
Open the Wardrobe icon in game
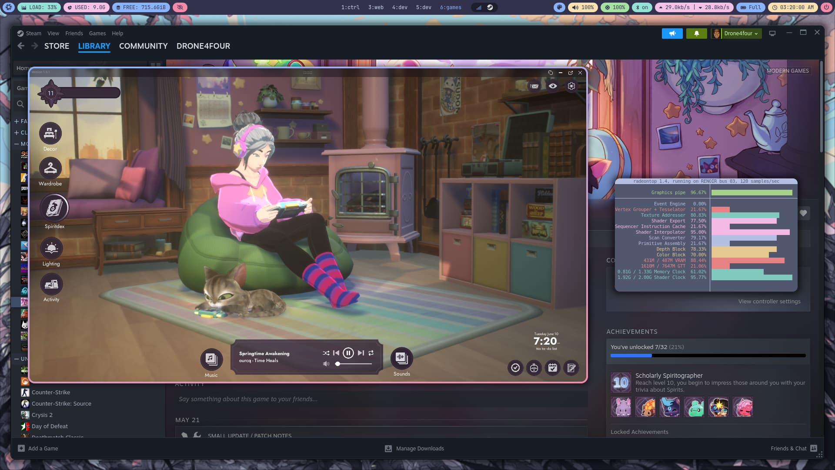(50, 168)
